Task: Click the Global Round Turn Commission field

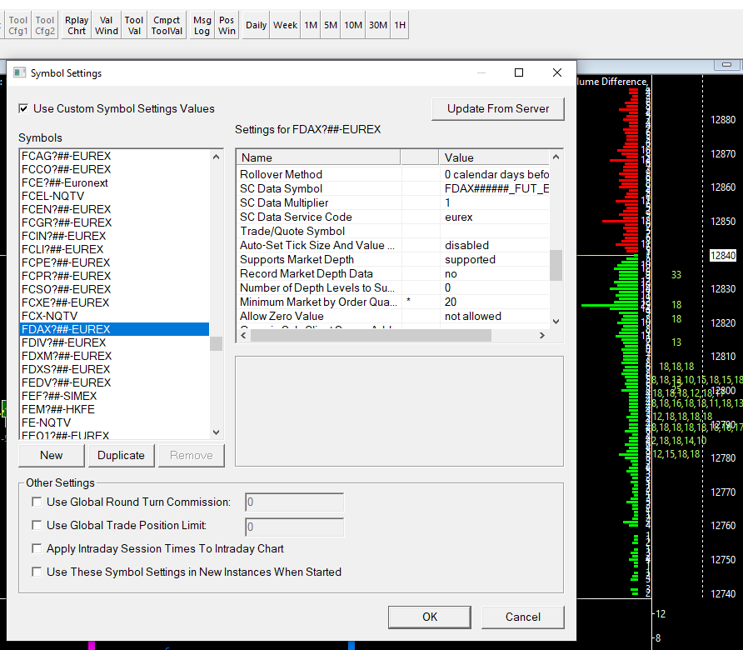Action: pos(294,502)
